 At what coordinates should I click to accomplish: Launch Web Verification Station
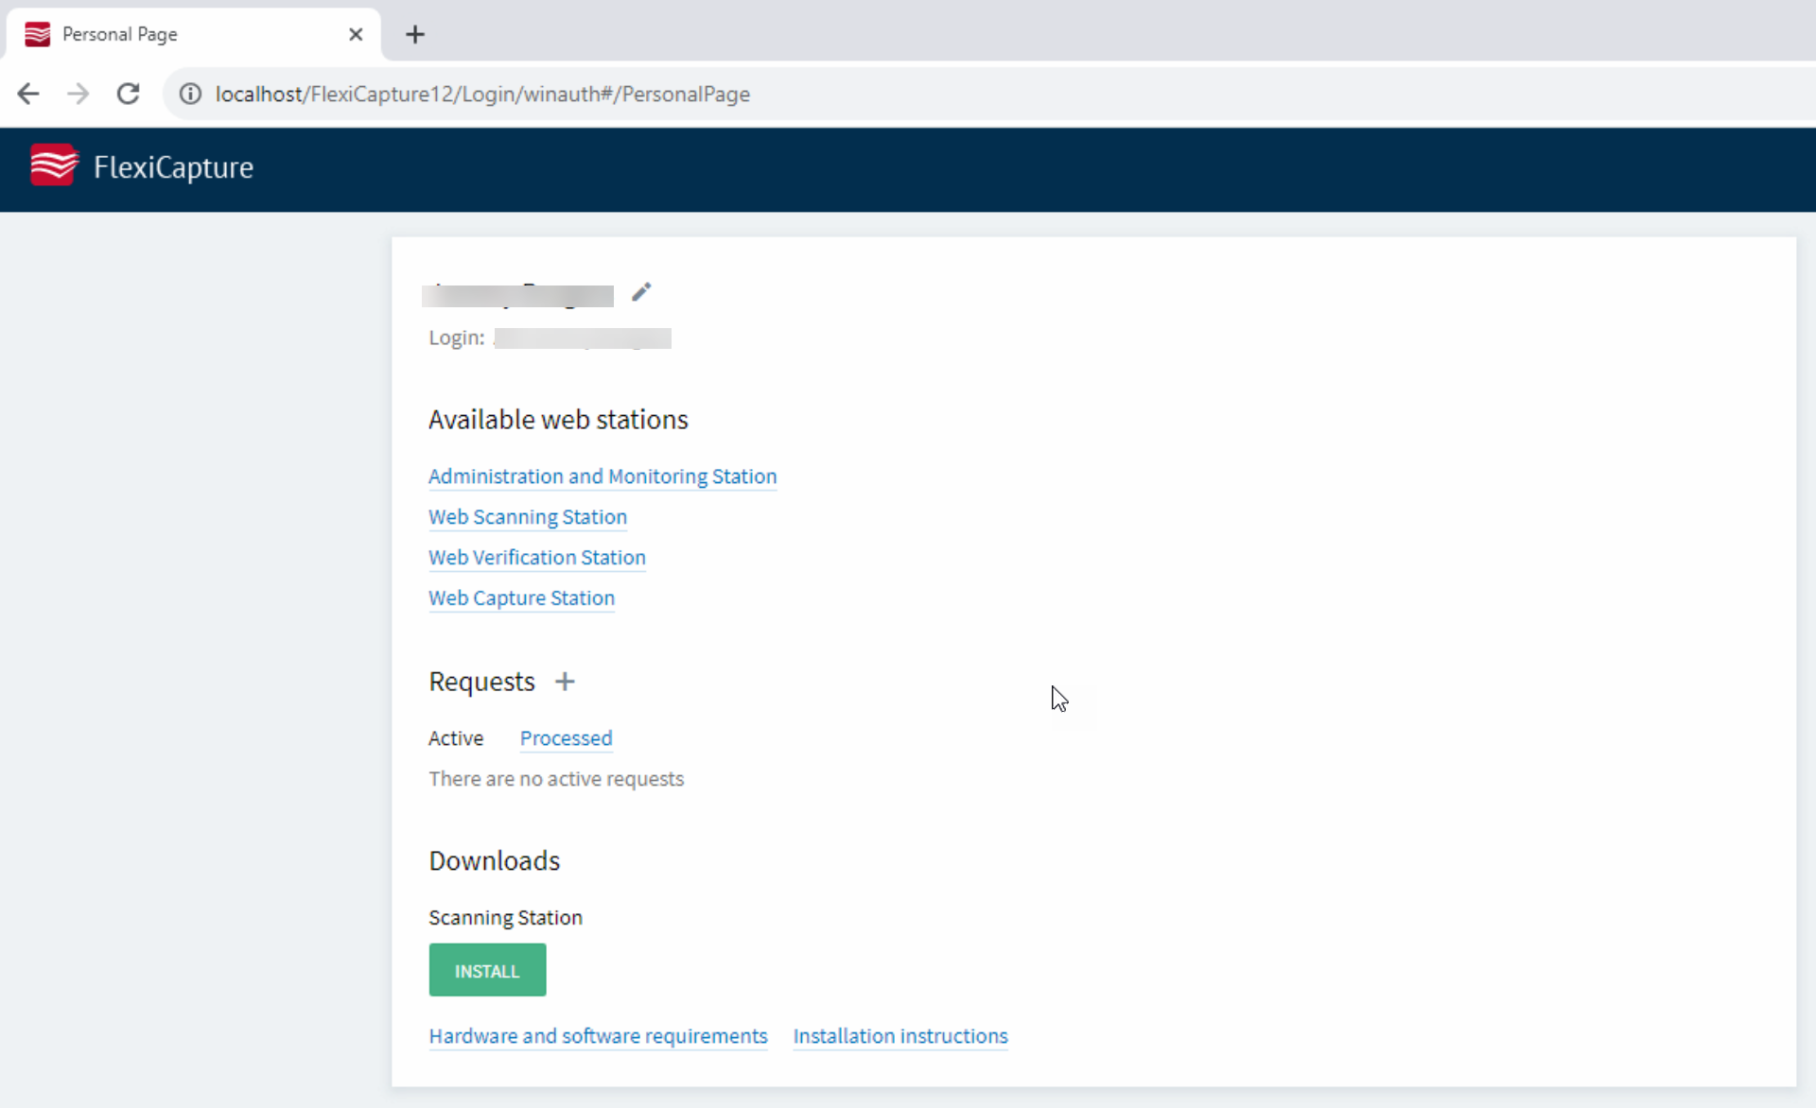(x=537, y=558)
